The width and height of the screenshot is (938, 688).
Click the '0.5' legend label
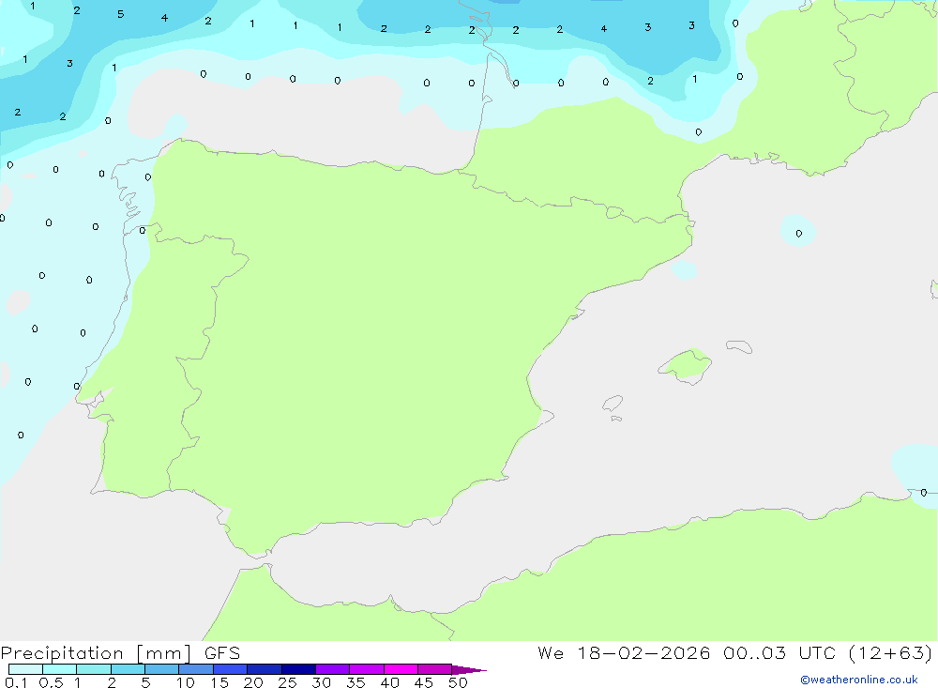click(51, 682)
